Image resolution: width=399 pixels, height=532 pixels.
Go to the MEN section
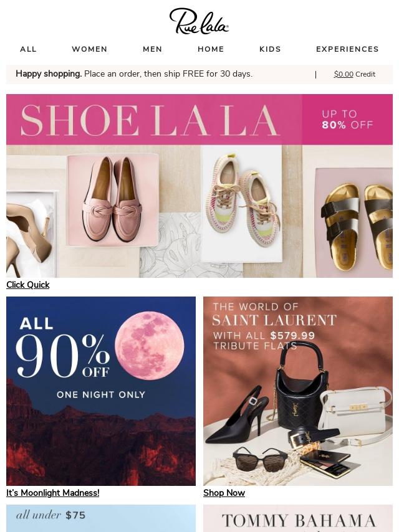(153, 49)
